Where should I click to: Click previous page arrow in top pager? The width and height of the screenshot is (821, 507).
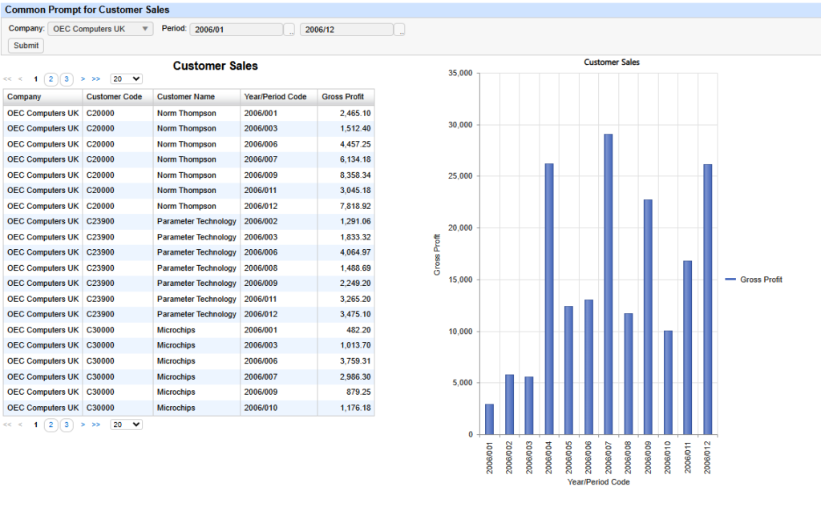20,79
